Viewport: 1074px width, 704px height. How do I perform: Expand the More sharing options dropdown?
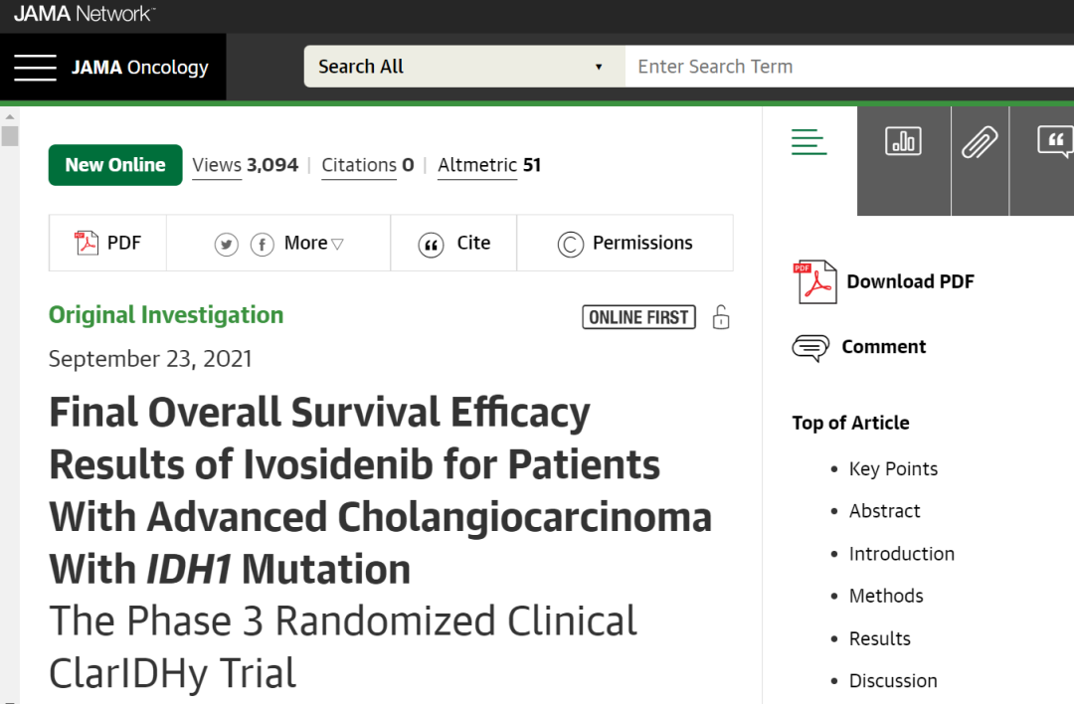(x=313, y=243)
